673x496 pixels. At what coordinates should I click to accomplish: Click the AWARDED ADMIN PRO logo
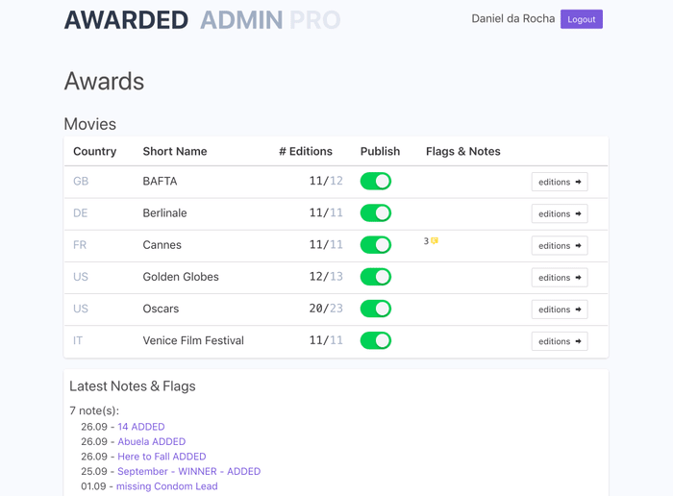tap(202, 20)
